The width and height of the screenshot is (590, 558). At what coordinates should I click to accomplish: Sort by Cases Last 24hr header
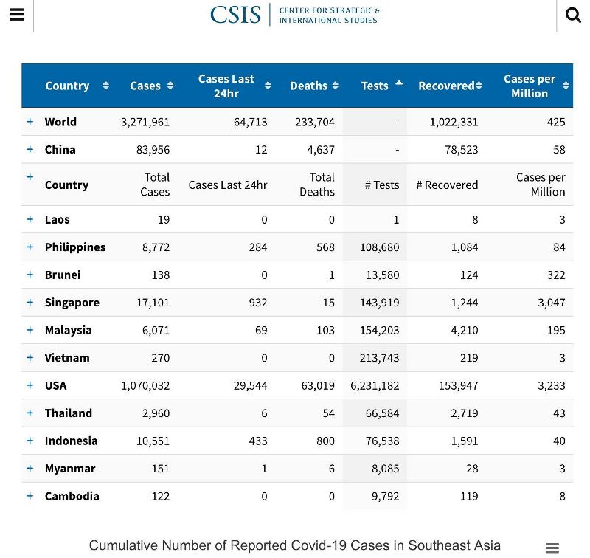pos(234,86)
